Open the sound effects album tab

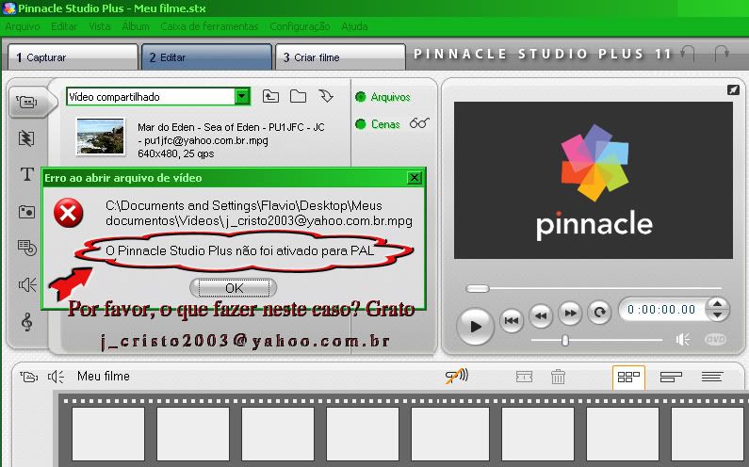click(27, 284)
